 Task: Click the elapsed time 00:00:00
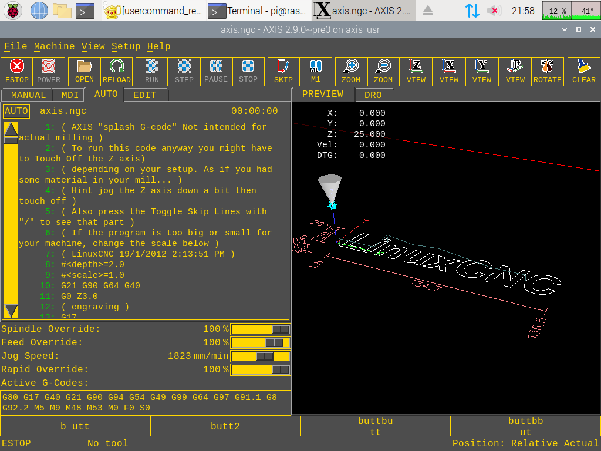coord(255,111)
